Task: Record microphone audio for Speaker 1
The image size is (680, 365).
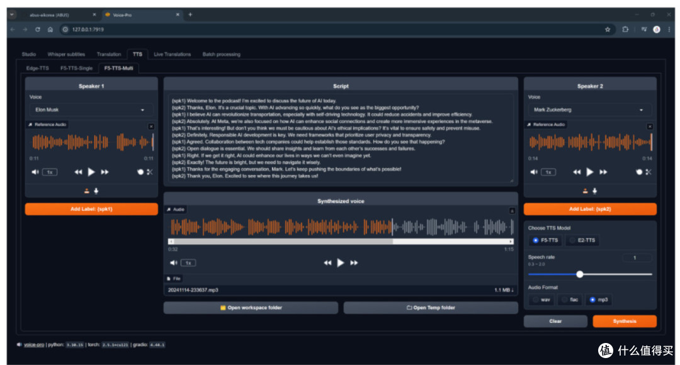Action: (96, 191)
